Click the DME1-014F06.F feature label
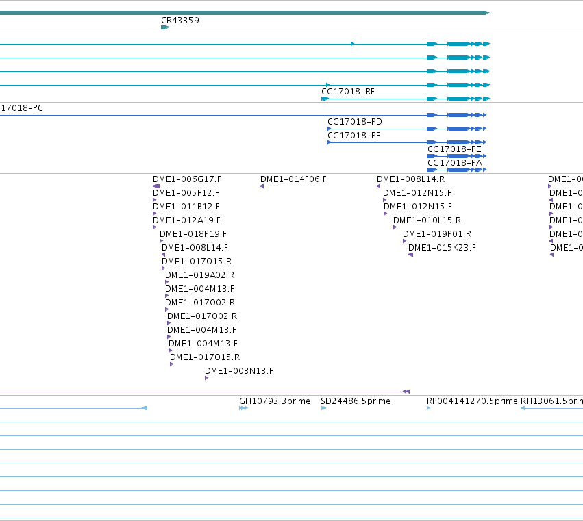This screenshot has width=583, height=521. tap(293, 179)
